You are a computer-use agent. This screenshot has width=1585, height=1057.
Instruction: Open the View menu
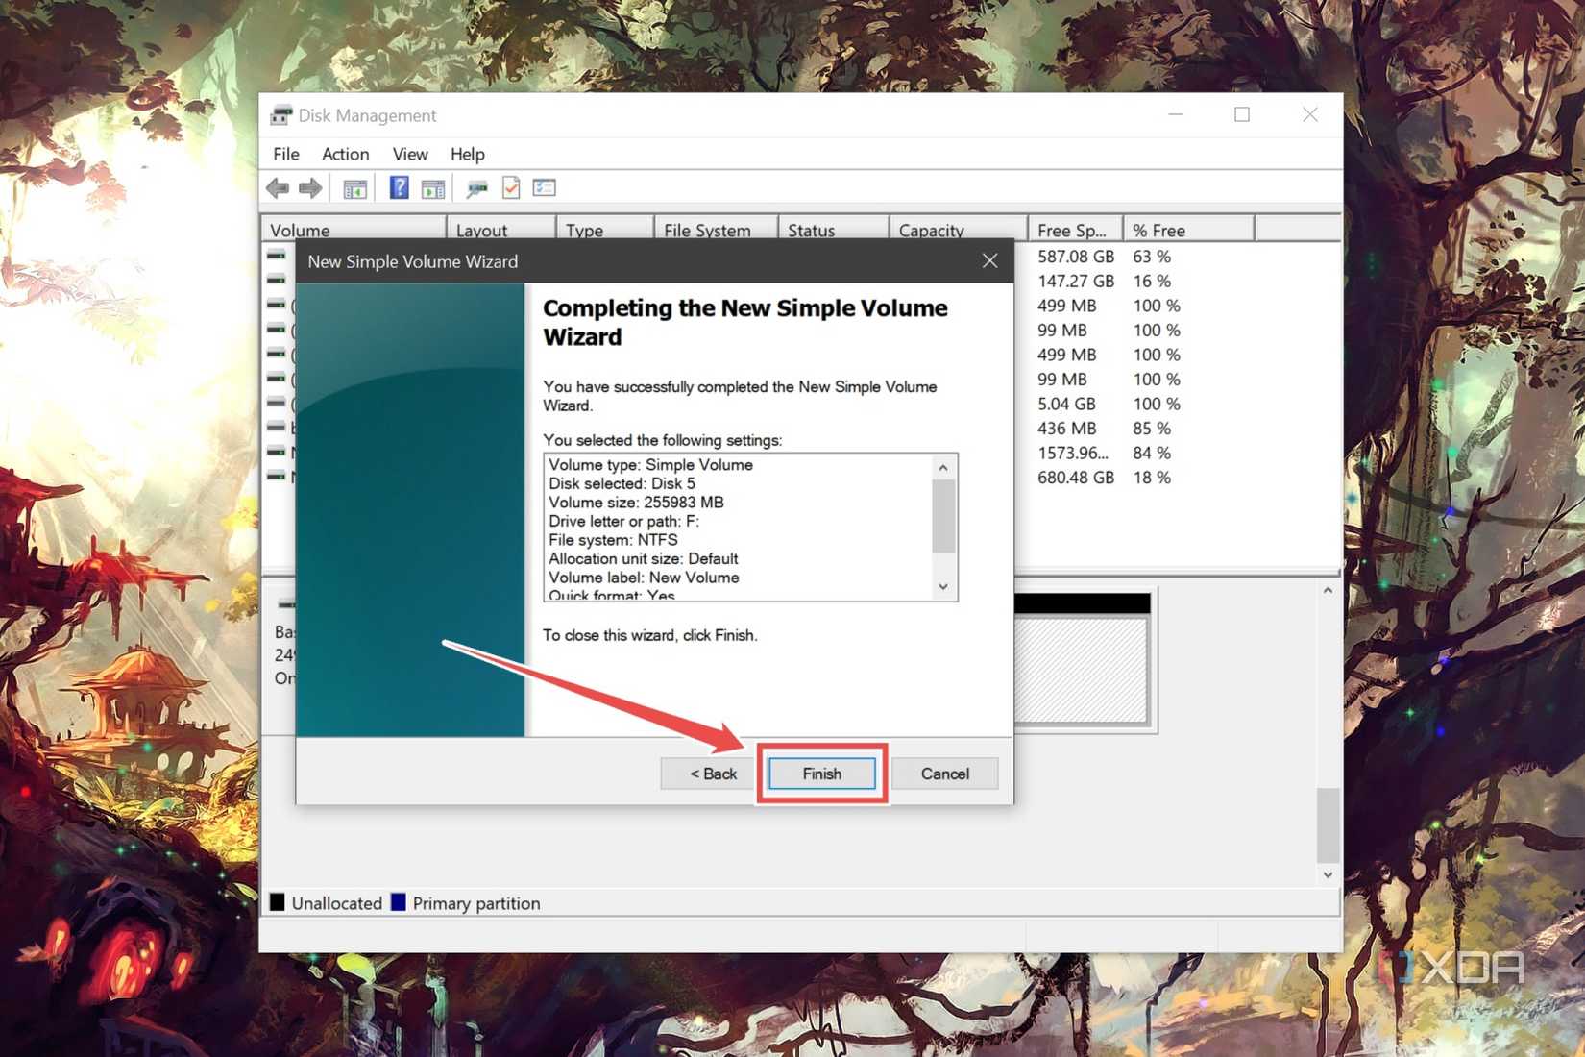click(410, 154)
